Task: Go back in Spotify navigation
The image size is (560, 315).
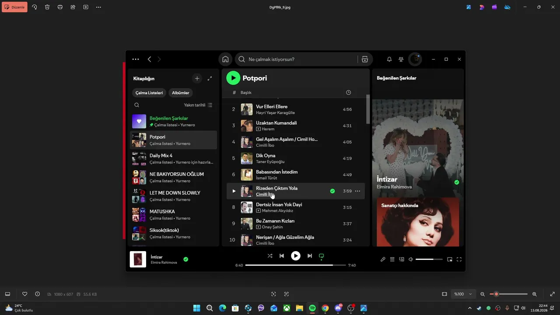Action: coord(149,59)
